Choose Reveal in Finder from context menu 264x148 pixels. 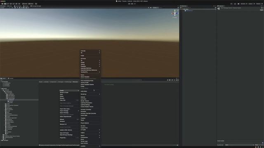(69, 92)
